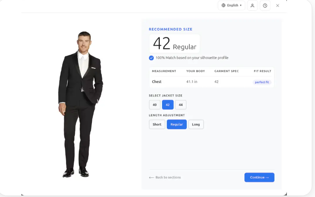Go back via Back to sections
The height and width of the screenshot is (197, 315).
[x=165, y=177]
